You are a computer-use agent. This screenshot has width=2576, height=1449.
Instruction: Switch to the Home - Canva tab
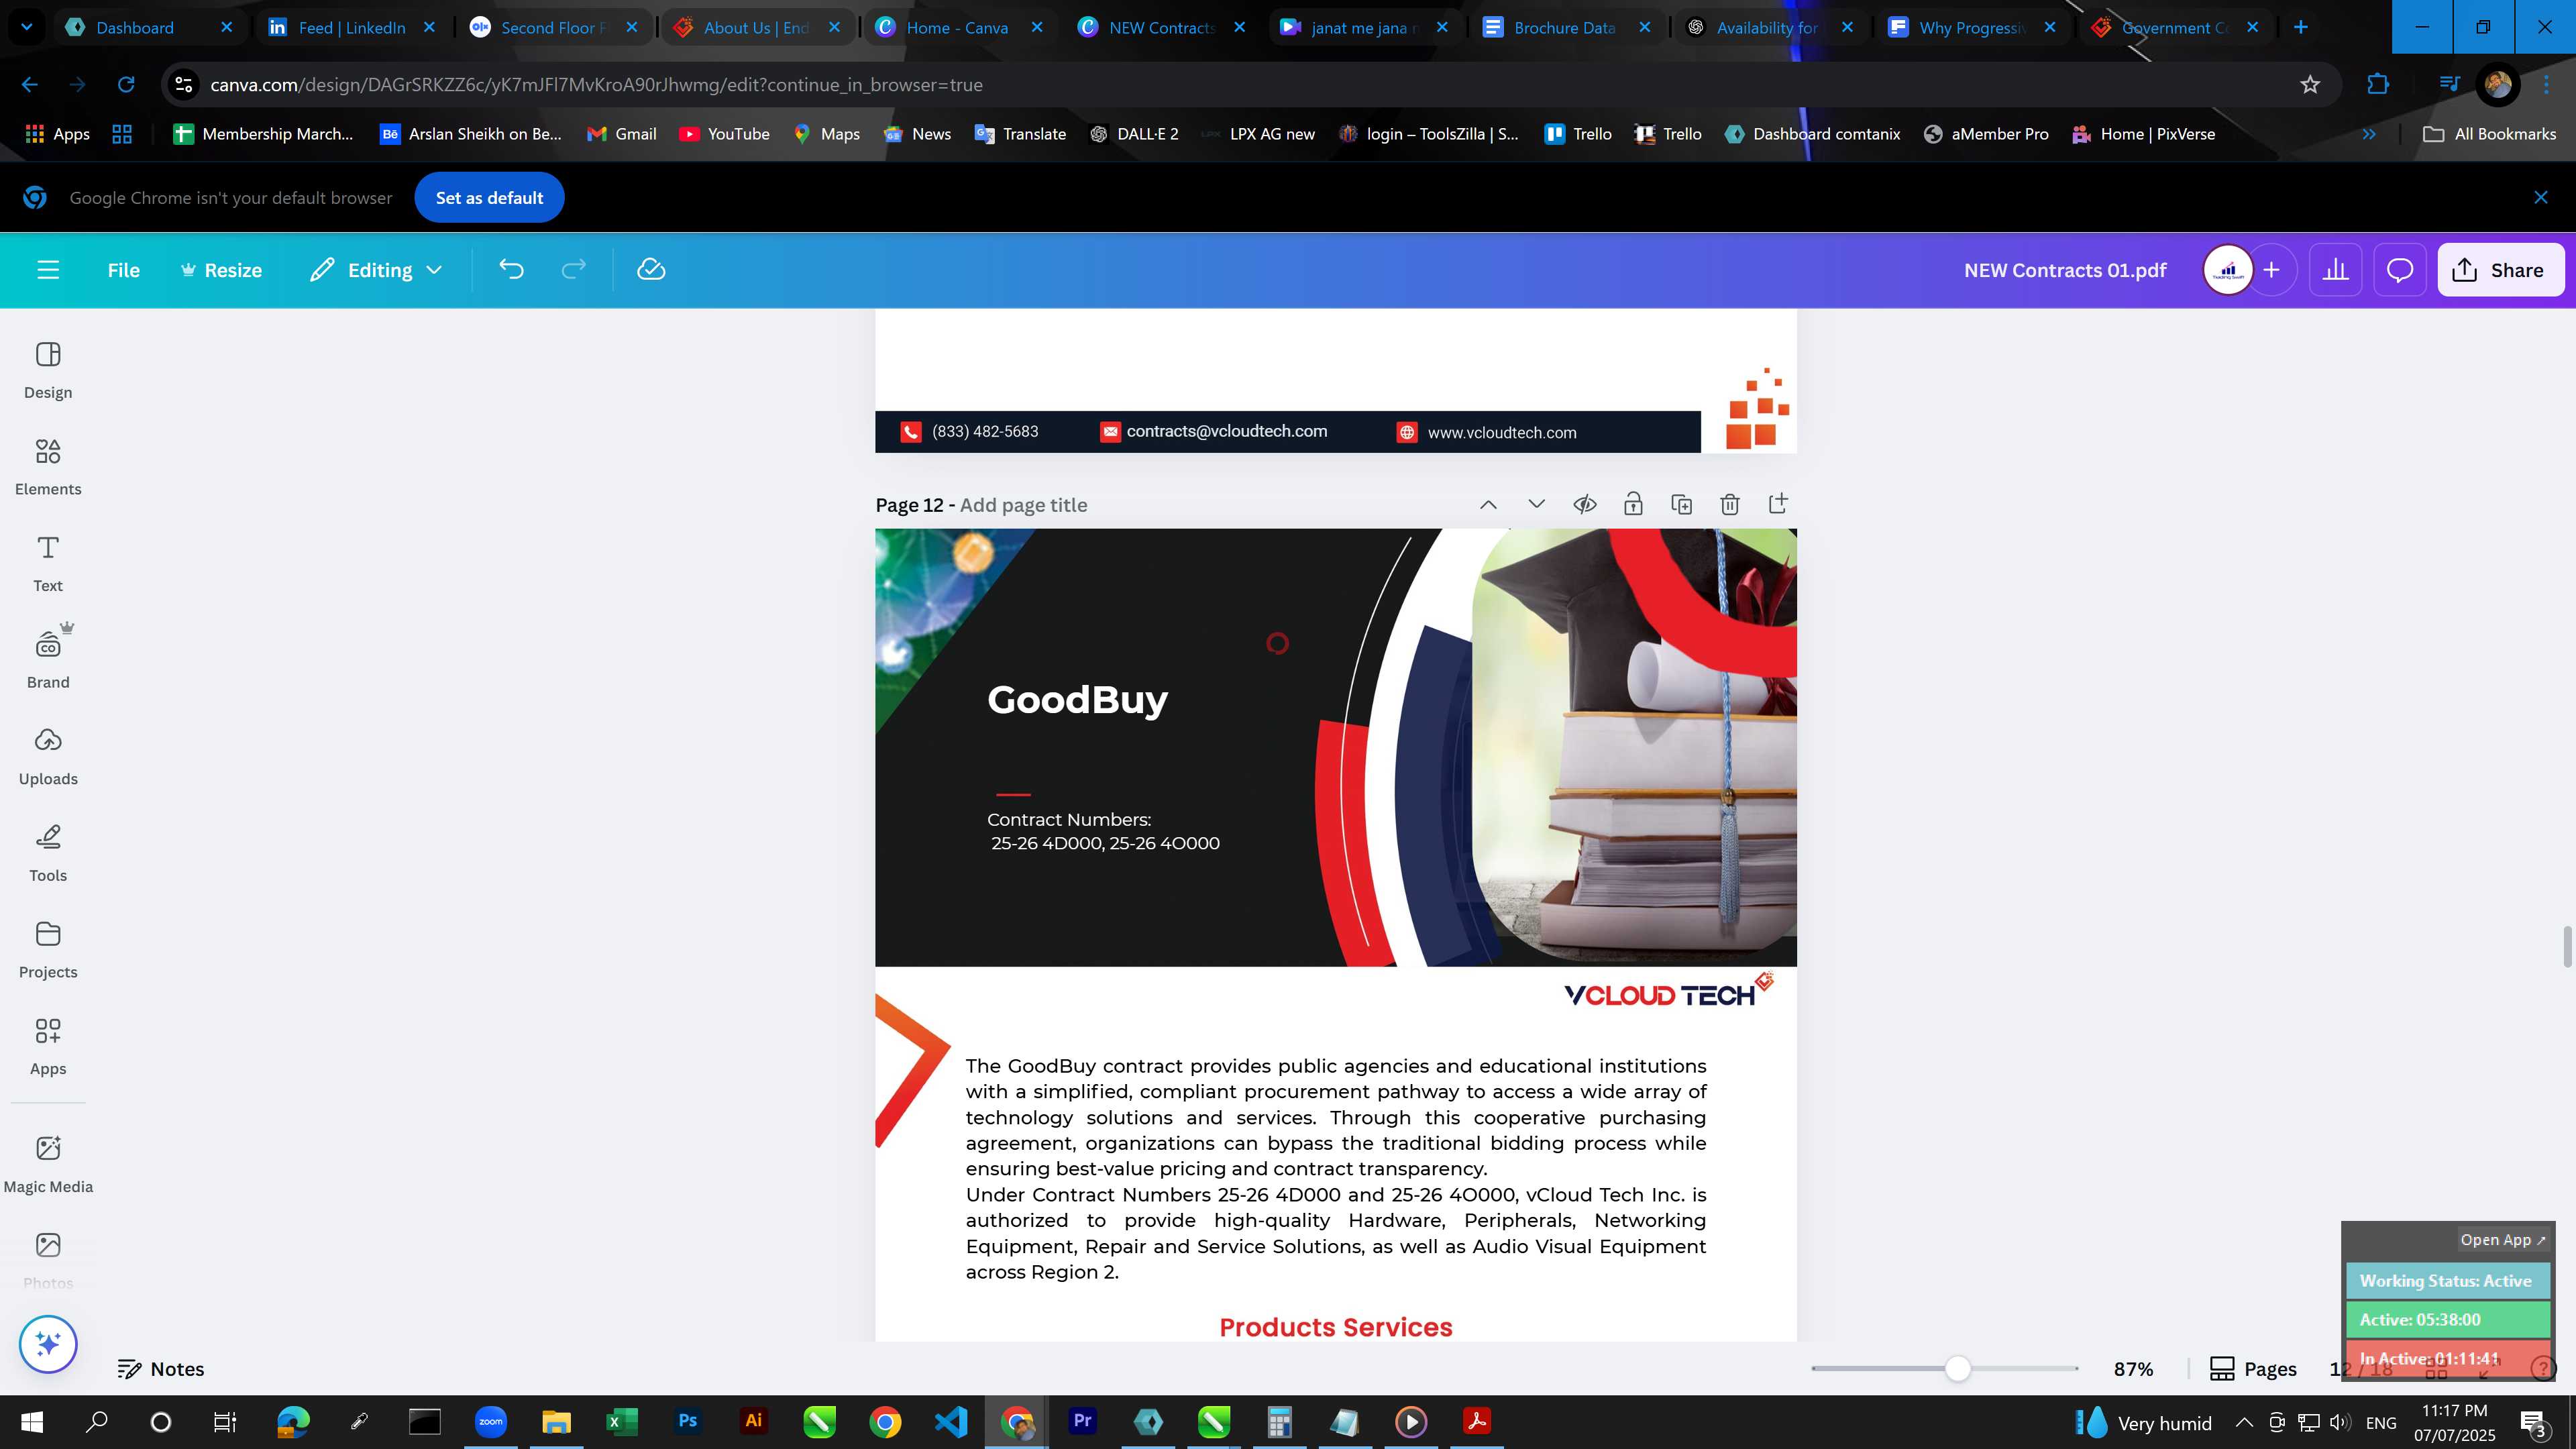[957, 27]
